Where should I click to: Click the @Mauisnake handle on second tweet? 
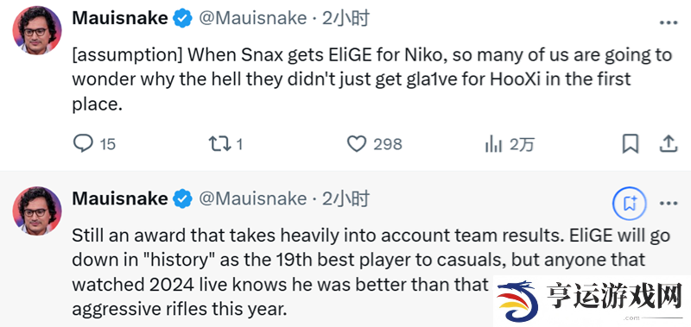[252, 198]
